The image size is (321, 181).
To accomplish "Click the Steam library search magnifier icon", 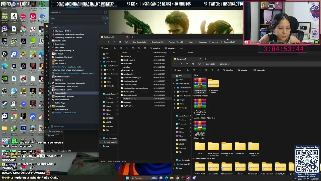I will (52, 23).
